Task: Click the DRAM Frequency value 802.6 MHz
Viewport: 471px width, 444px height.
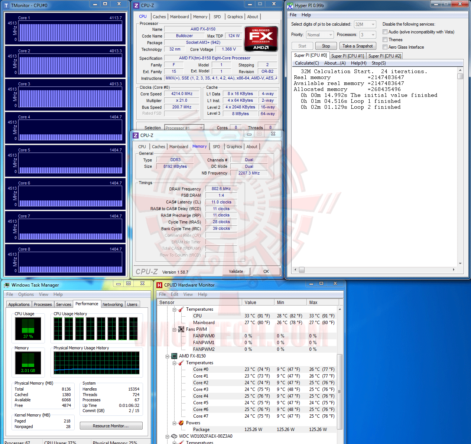Action: [221, 189]
